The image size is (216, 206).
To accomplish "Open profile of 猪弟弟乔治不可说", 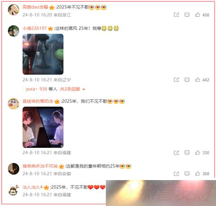I will tap(40, 166).
